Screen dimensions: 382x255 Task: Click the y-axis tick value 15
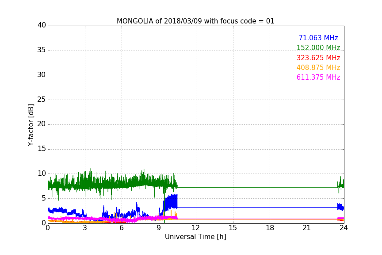click(42, 149)
